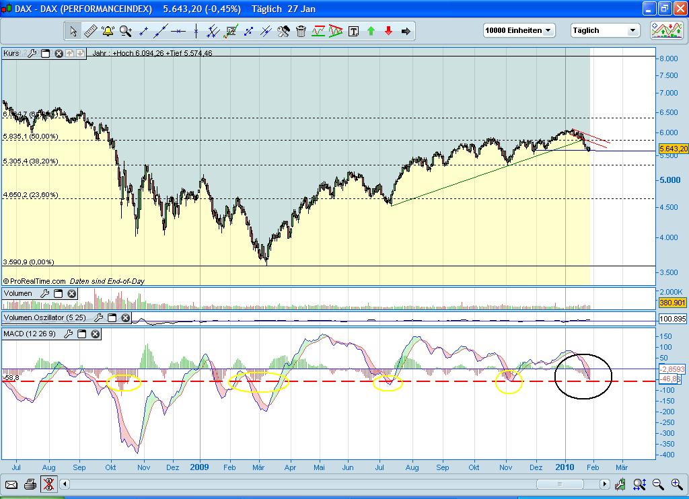Open the wrench settings for the MACD indicator

69,334
